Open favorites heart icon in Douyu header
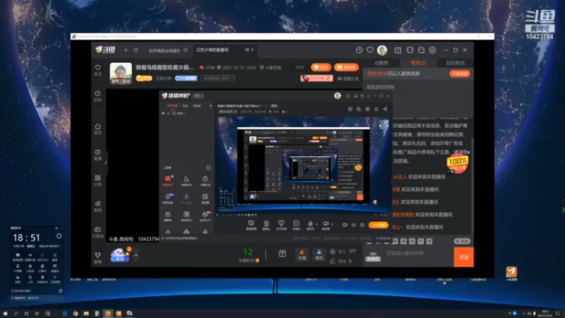 point(370,50)
